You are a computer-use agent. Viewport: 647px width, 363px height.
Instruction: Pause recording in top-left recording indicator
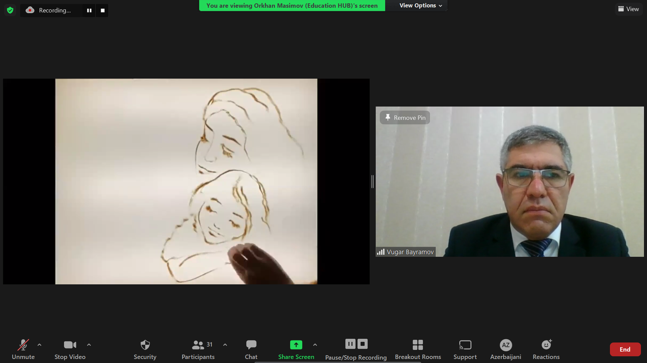pos(89,10)
